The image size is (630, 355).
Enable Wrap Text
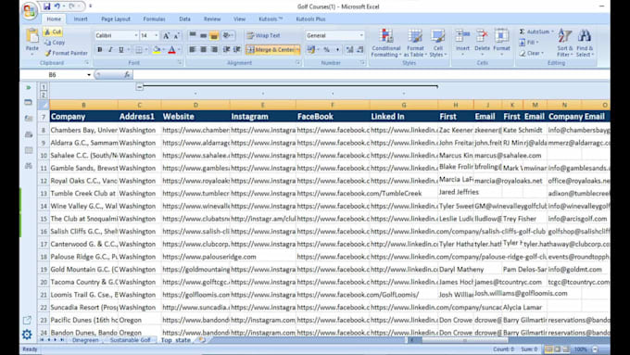point(263,35)
